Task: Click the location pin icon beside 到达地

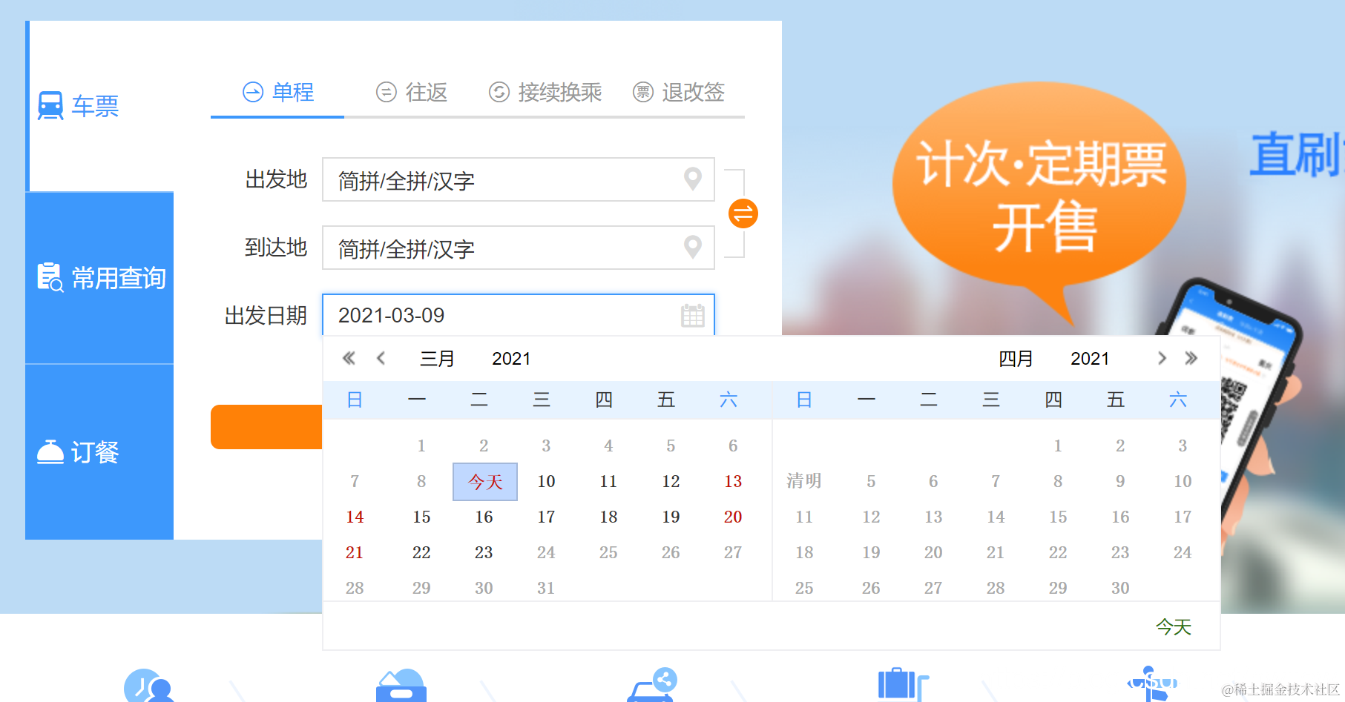Action: (x=692, y=248)
